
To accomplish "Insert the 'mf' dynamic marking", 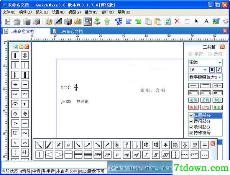I will click(x=136, y=155).
